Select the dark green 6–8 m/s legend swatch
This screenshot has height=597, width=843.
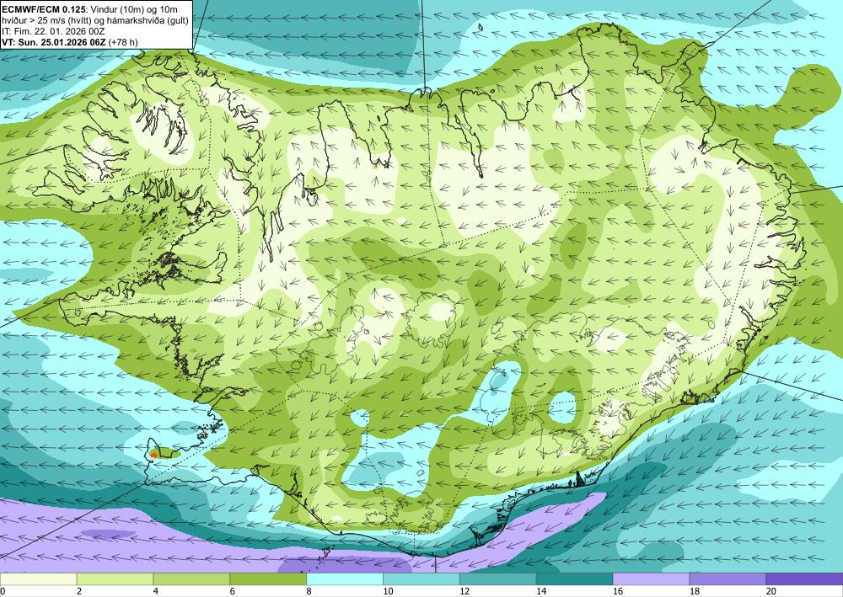(x=268, y=579)
